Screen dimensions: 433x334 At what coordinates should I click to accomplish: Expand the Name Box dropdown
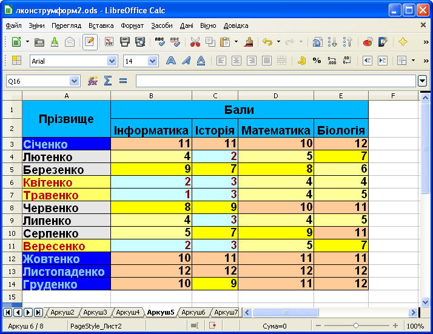pyautogui.click(x=74, y=81)
